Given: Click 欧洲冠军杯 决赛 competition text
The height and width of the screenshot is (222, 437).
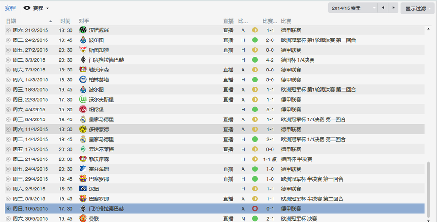Looking at the screenshot, I should pos(299,219).
